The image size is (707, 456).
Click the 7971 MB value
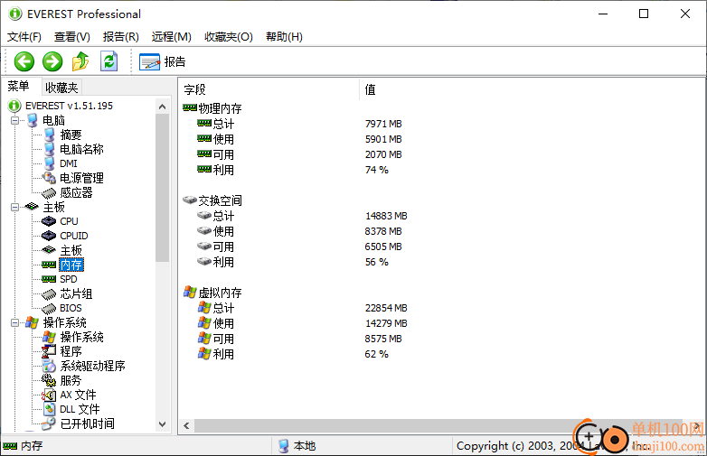pyautogui.click(x=383, y=124)
